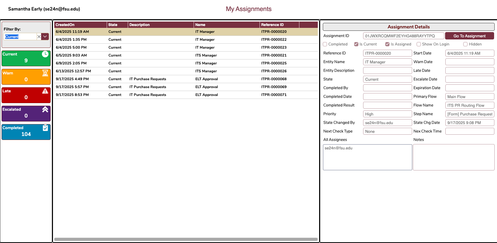This screenshot has width=497, height=243.
Task: Click the Entity Name field
Action: (x=387, y=62)
